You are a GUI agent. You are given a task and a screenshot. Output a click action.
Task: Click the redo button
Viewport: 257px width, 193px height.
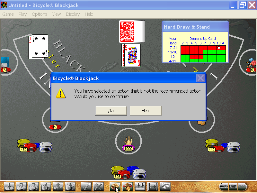[x=242, y=186]
